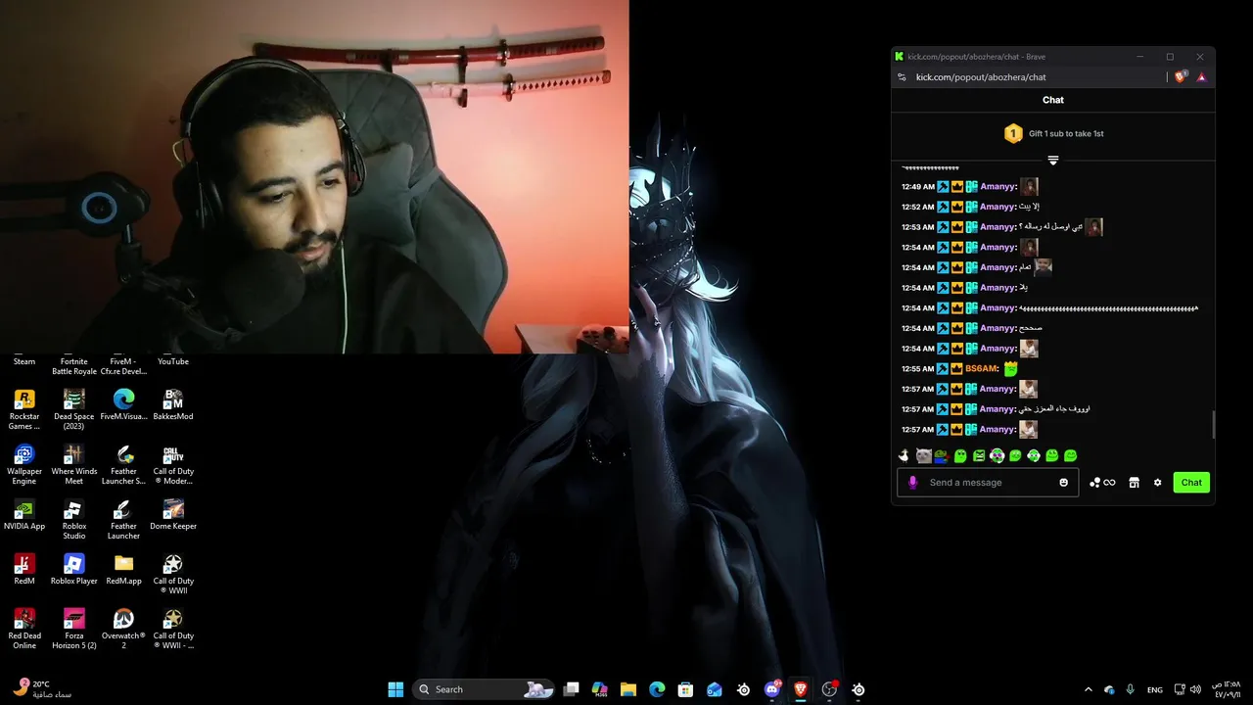This screenshot has height=705, width=1253.
Task: Open the RedM desktop icon with the red logo
Action: (24, 569)
